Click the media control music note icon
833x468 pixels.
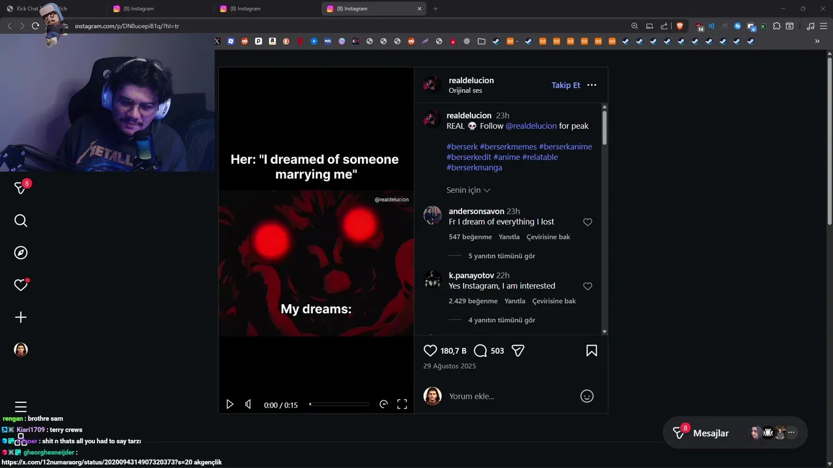point(810,26)
